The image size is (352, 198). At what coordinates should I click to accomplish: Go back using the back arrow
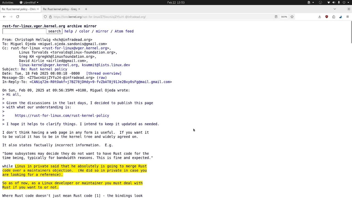point(4,17)
